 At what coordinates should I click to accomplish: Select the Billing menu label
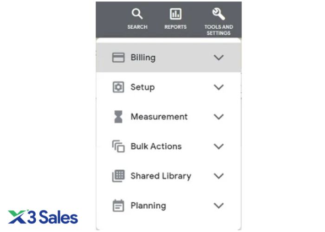[143, 58]
